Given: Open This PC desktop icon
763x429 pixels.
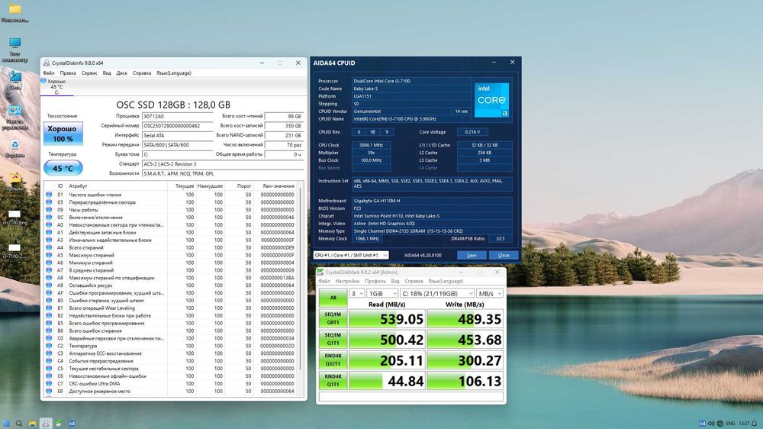Looking at the screenshot, I should [x=14, y=43].
